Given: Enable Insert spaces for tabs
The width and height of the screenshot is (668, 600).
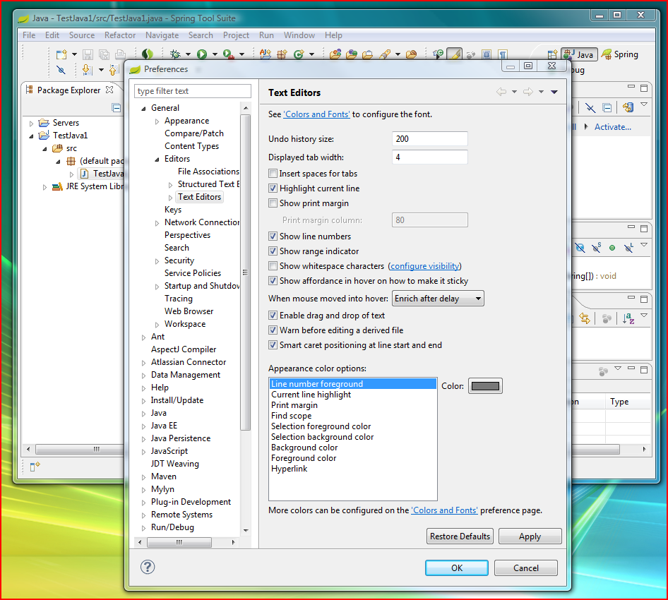Looking at the screenshot, I should pyautogui.click(x=273, y=174).
